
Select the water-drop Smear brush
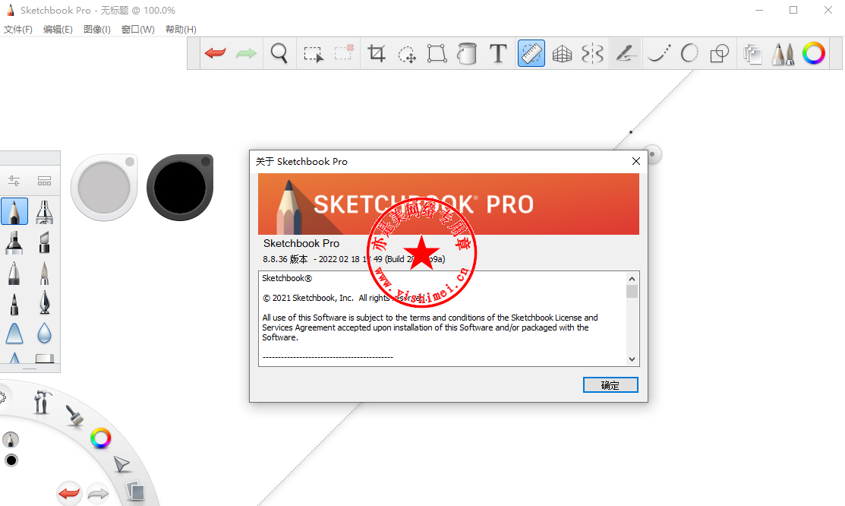[44, 334]
